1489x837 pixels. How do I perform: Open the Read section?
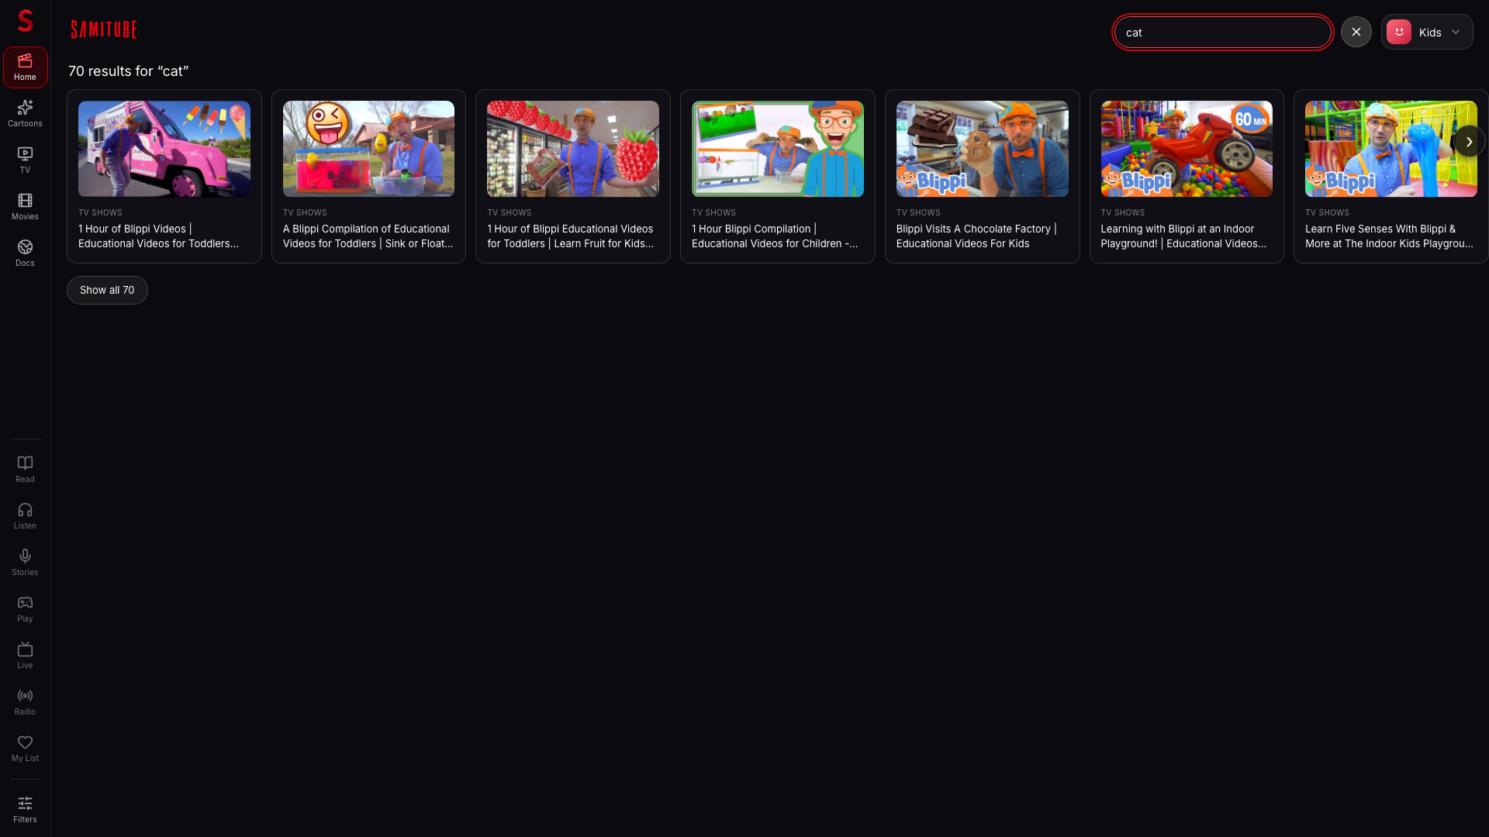(x=25, y=470)
